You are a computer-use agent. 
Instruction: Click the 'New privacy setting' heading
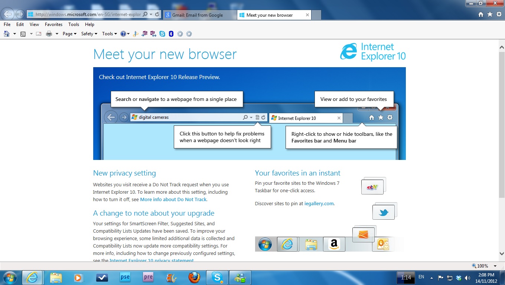click(x=124, y=173)
